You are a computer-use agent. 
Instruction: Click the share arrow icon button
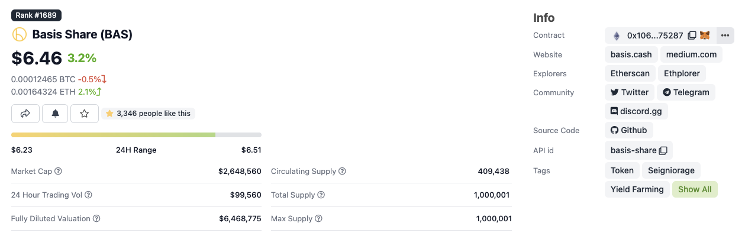[25, 114]
